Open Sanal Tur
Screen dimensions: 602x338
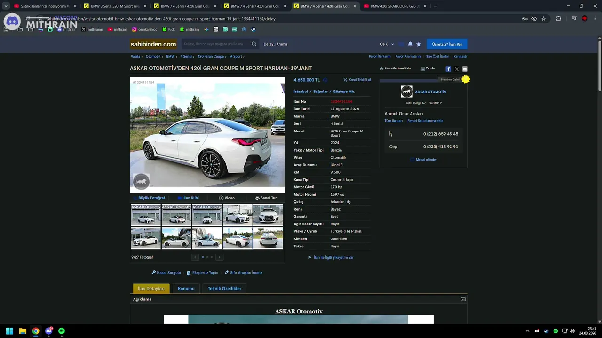coord(266,198)
